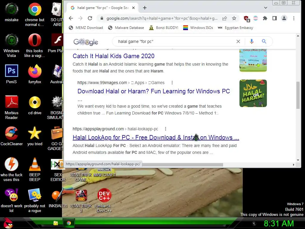The width and height of the screenshot is (305, 229).
Task: Open options for the 99images.com result
Action: pyautogui.click(x=172, y=83)
